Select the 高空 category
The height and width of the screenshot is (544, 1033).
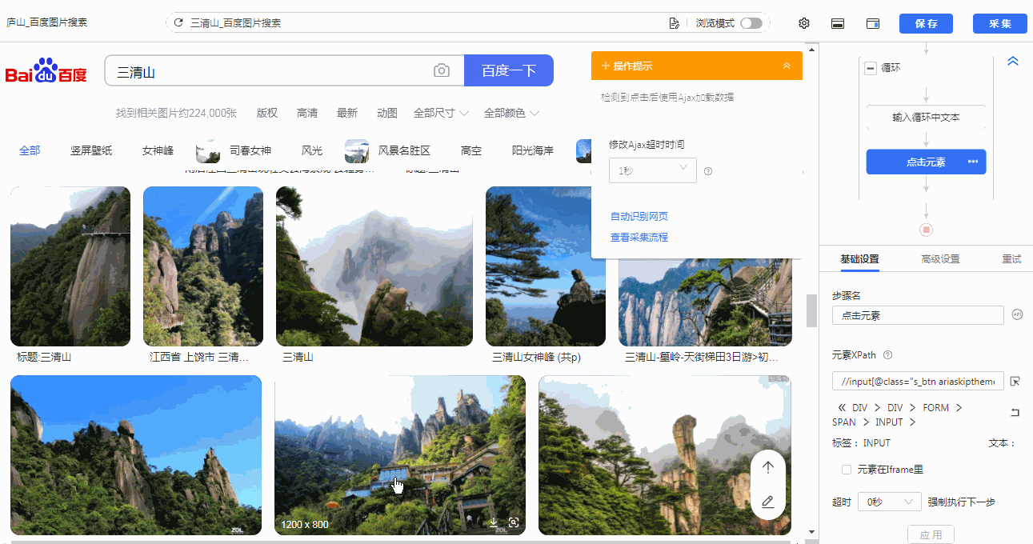coord(471,150)
